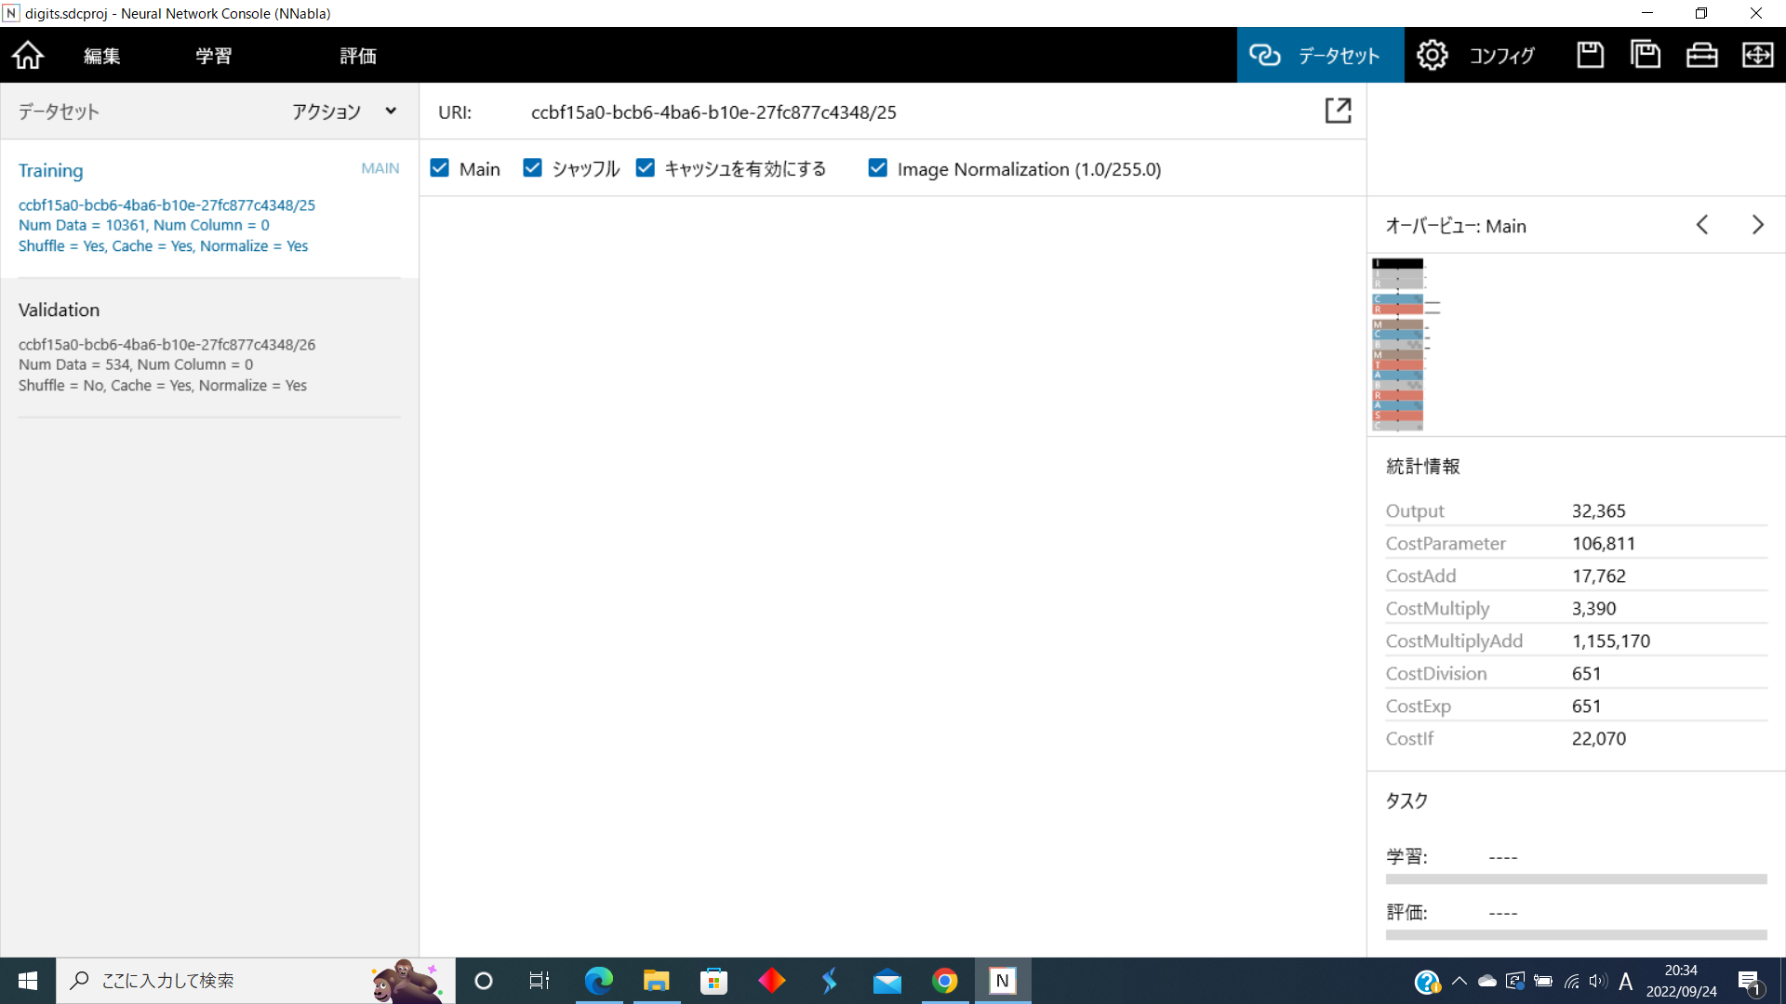Uncheck the Main checkbox
Screen dimensions: 1786x1004
coord(440,168)
